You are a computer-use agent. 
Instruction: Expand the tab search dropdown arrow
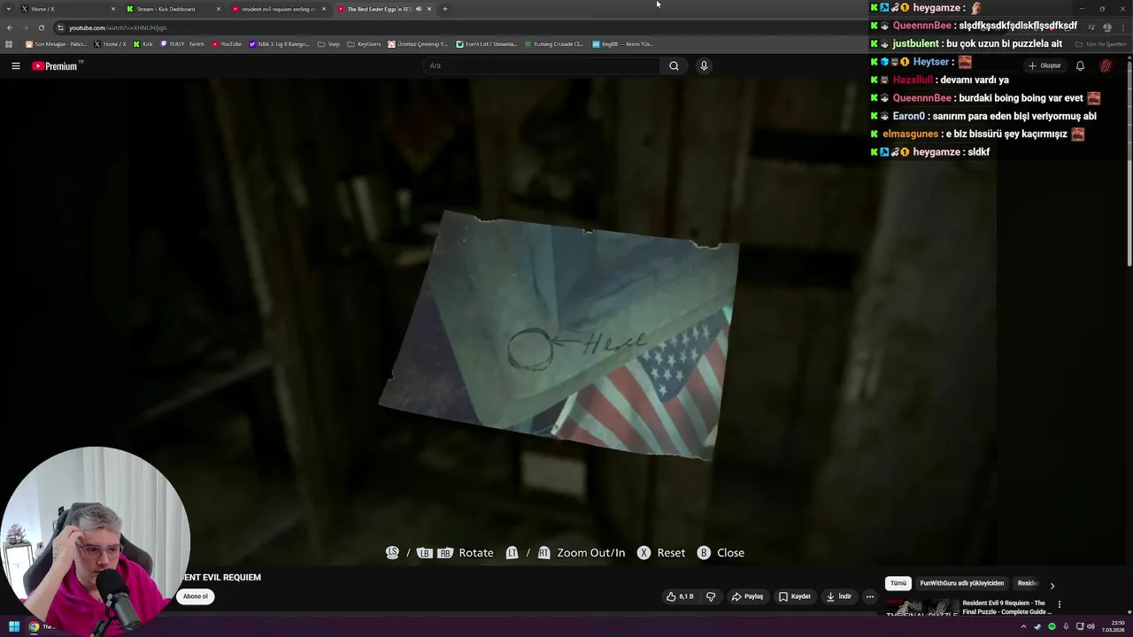click(x=8, y=9)
